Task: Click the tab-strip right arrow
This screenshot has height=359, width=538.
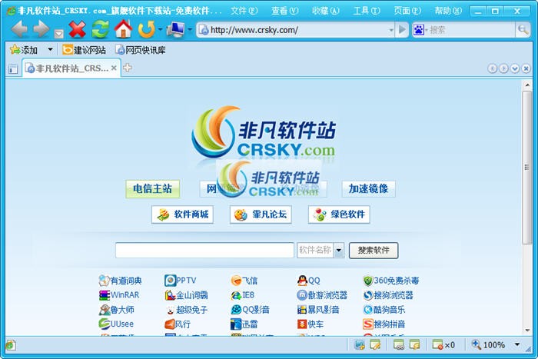Action: 503,68
